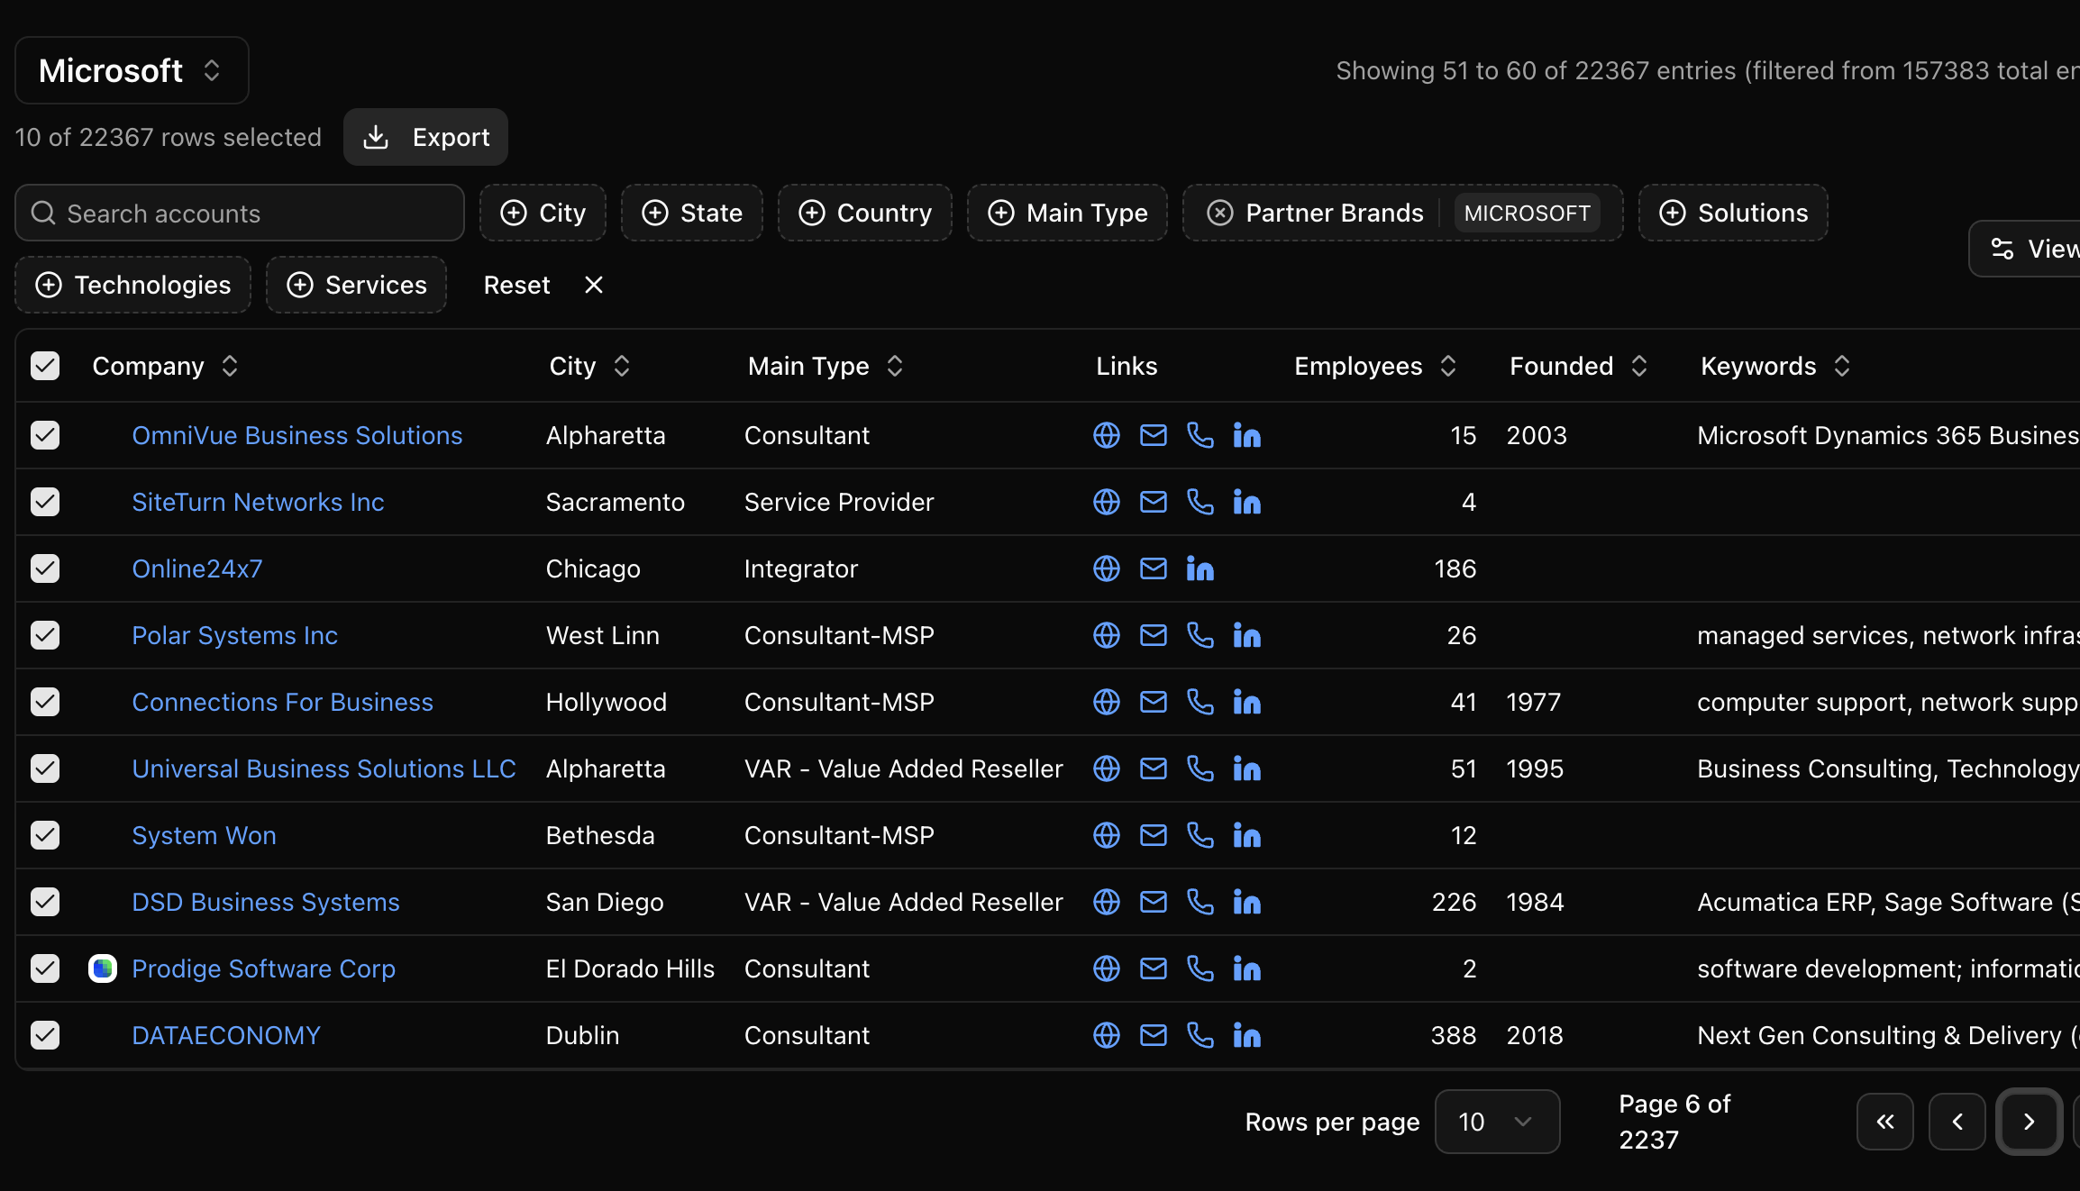Go to first page with double-chevron button

click(x=1884, y=1122)
